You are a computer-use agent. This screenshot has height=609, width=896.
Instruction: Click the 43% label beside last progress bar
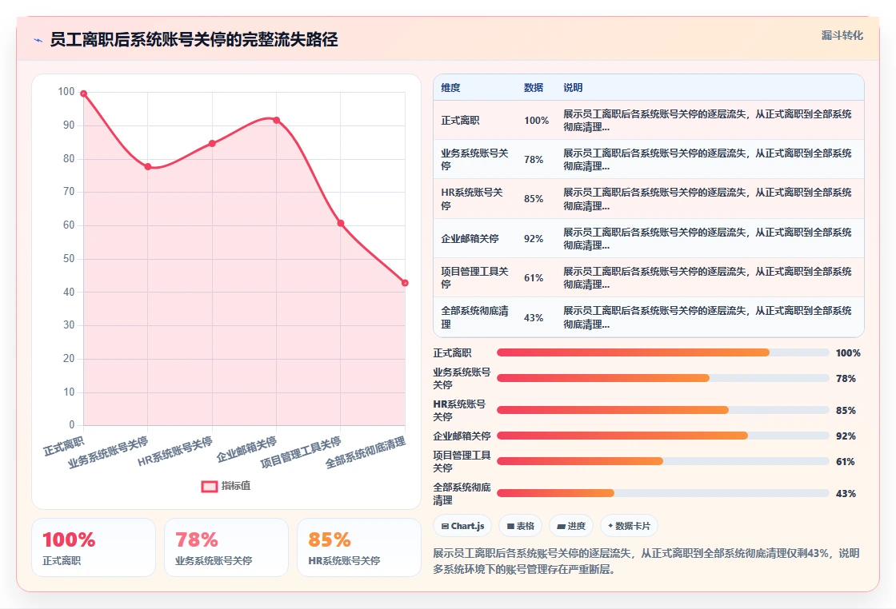point(845,494)
